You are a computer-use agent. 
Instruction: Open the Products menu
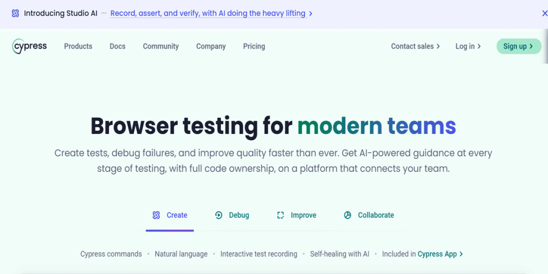[78, 46]
